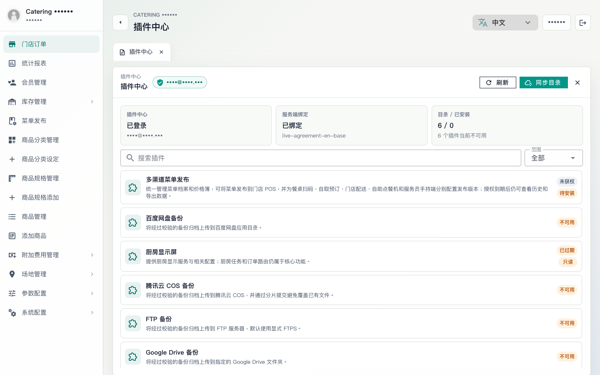Close the 插件中心 tab

point(161,52)
